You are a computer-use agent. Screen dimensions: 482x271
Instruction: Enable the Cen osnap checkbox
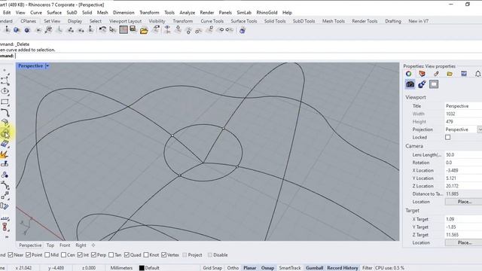(63, 255)
